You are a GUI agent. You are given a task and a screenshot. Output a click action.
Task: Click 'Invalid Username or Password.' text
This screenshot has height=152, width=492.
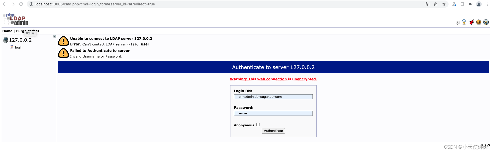pos(96,56)
